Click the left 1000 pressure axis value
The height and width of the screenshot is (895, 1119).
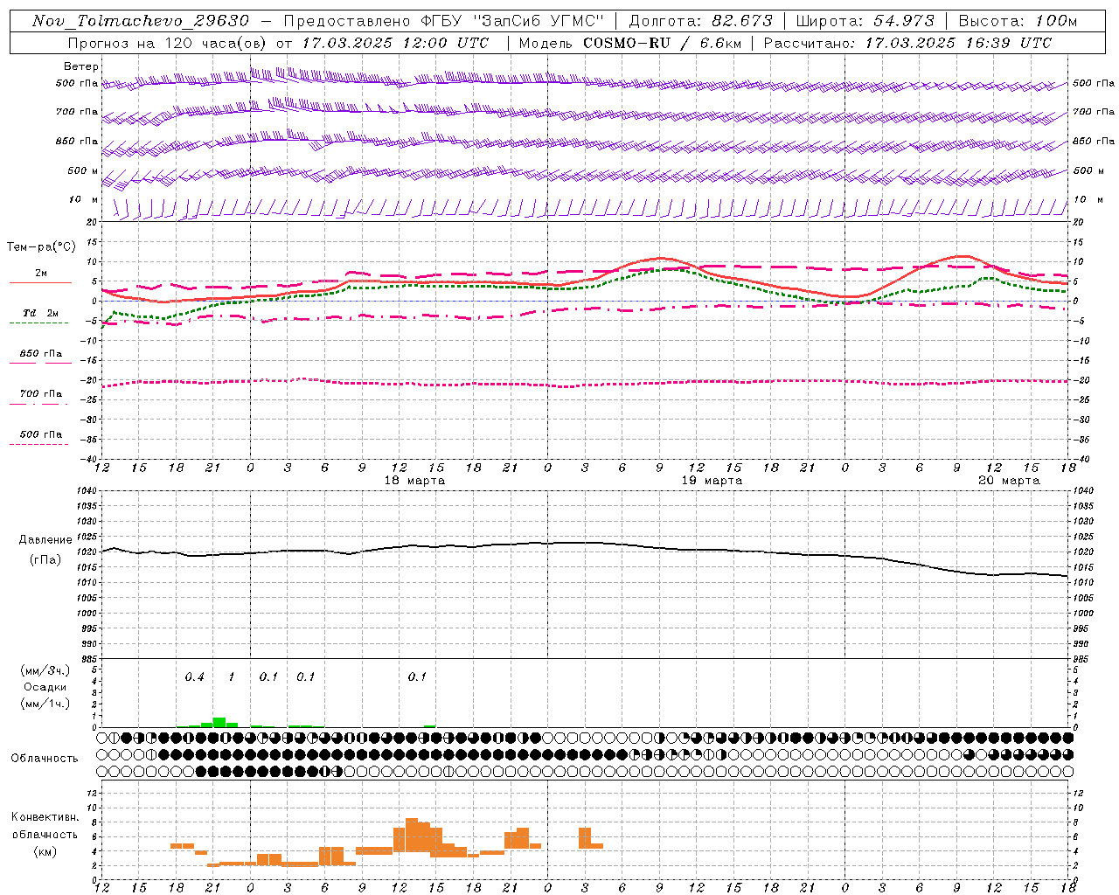[x=88, y=614]
